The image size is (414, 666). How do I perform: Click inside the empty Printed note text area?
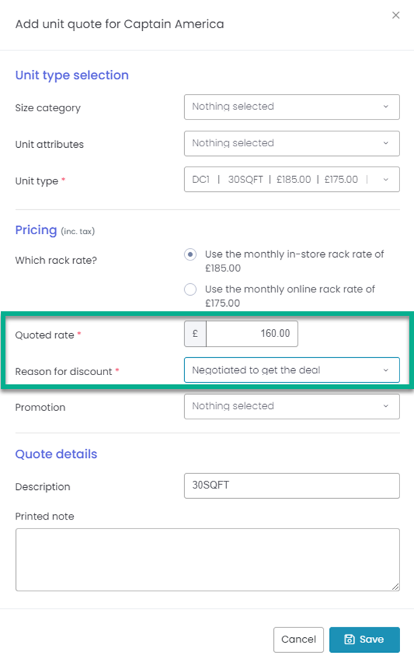pyautogui.click(x=207, y=560)
